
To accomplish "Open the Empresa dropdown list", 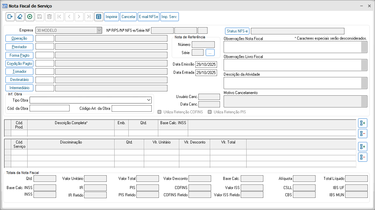I will tap(99, 30).
